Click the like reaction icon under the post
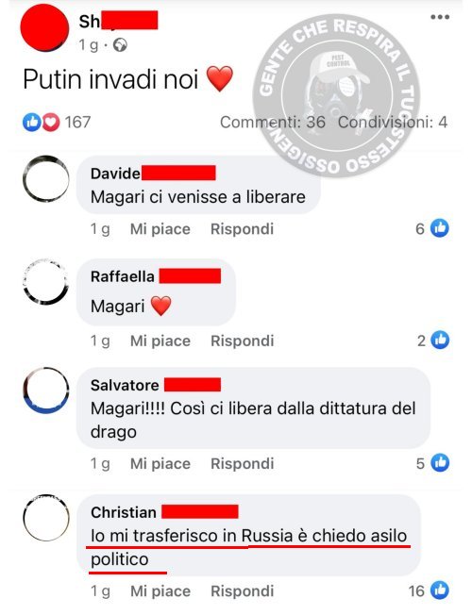Image resolution: width=472 pixels, height=615 pixels. coord(32,123)
